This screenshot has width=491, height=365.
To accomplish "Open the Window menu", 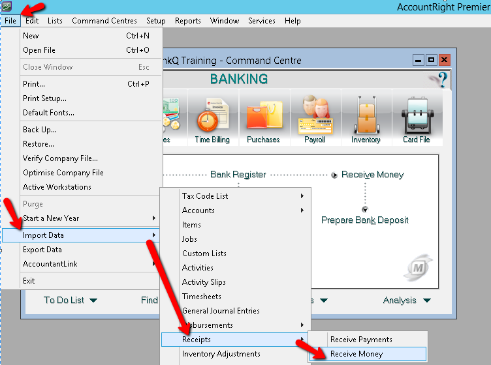I will pyautogui.click(x=225, y=21).
